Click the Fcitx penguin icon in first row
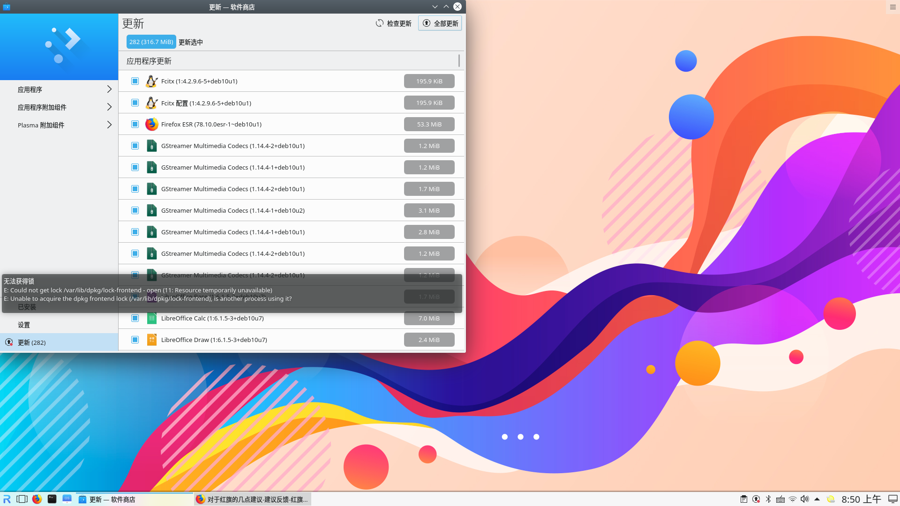 point(151,81)
